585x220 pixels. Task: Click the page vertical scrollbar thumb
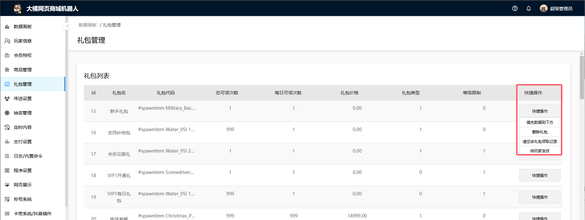tap(582, 77)
